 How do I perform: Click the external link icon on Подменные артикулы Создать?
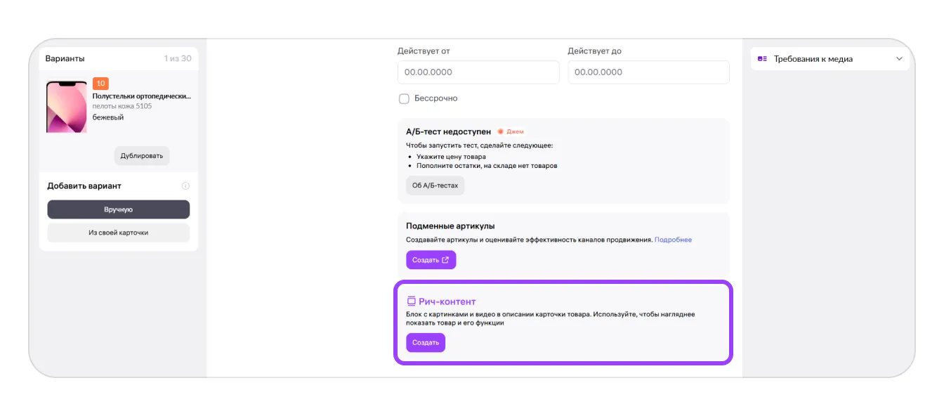pyautogui.click(x=445, y=260)
